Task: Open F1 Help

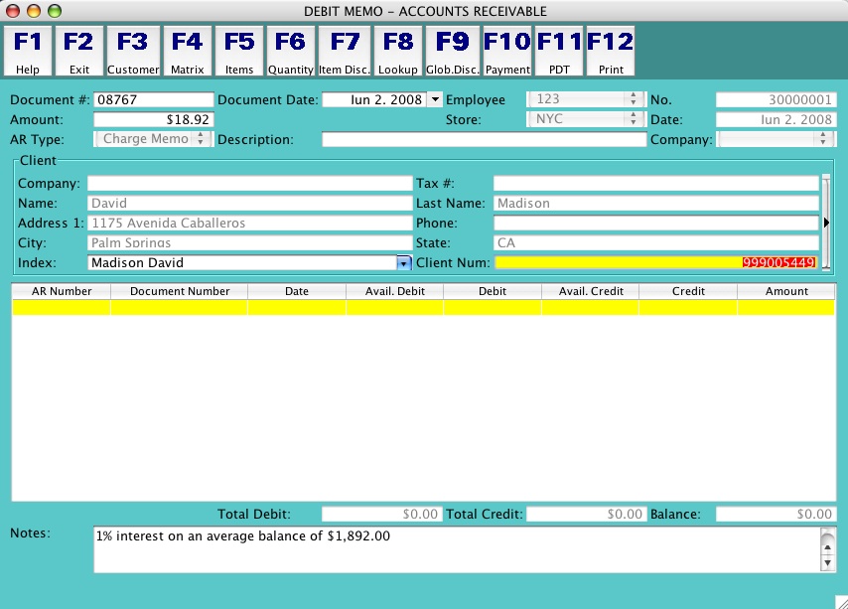Action: pyautogui.click(x=28, y=52)
